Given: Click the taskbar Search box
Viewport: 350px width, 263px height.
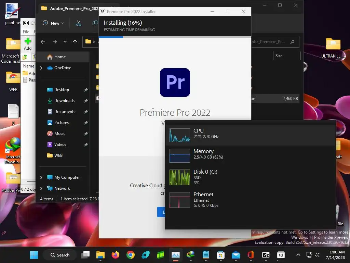Looking at the screenshot, I should point(60,255).
